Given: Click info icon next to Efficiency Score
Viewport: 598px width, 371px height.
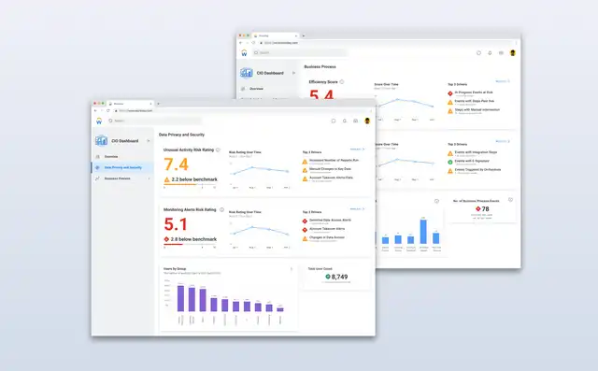Looking at the screenshot, I should pyautogui.click(x=342, y=81).
